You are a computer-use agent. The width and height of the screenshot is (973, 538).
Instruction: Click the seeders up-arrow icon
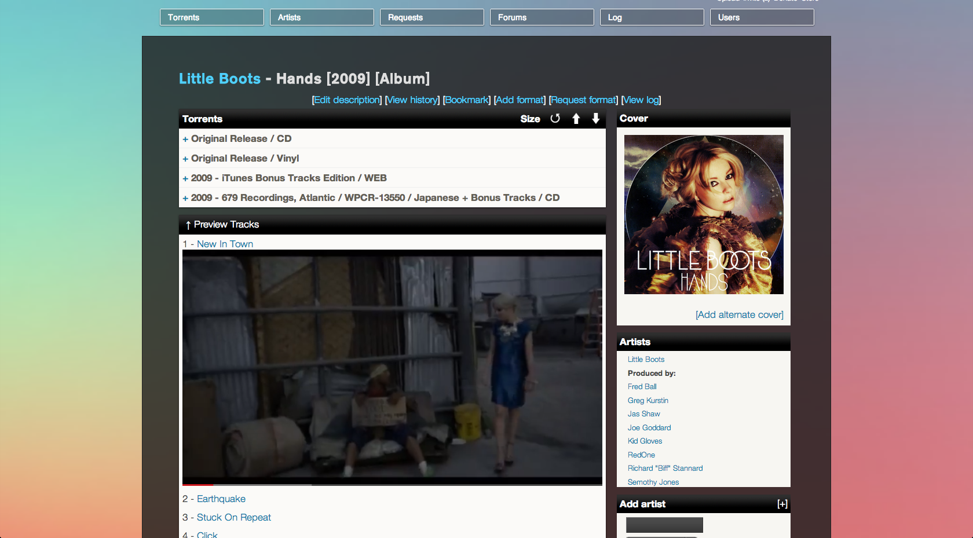(x=576, y=119)
